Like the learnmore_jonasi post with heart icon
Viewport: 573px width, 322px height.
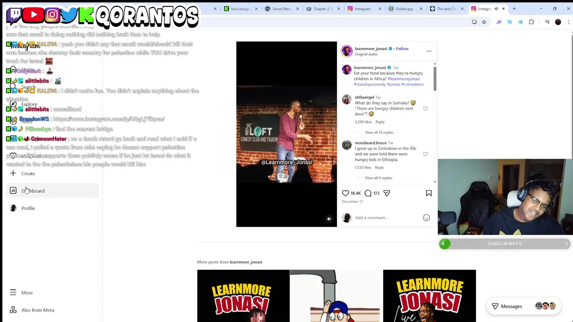tap(346, 193)
